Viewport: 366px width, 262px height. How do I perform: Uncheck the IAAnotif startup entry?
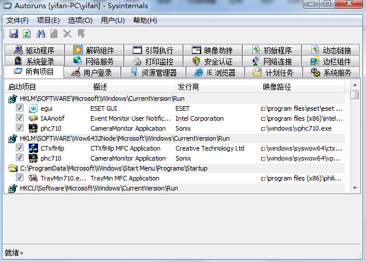coord(19,118)
